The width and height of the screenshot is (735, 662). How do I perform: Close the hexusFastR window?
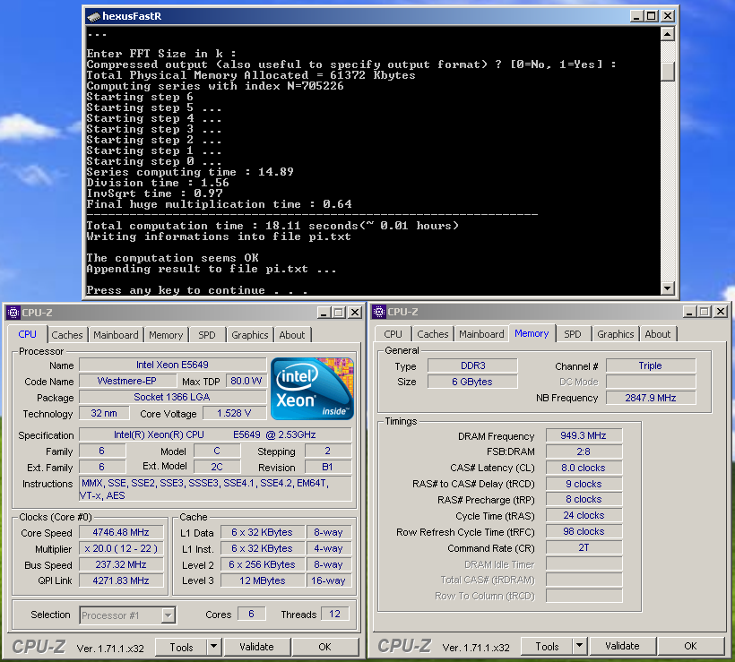pyautogui.click(x=668, y=16)
